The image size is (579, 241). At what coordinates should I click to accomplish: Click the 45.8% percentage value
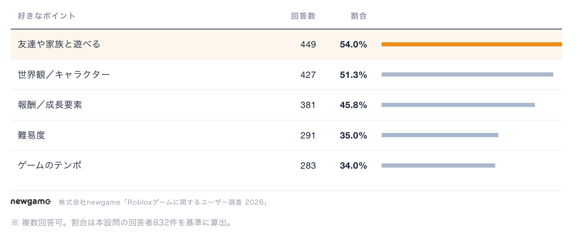pos(353,105)
